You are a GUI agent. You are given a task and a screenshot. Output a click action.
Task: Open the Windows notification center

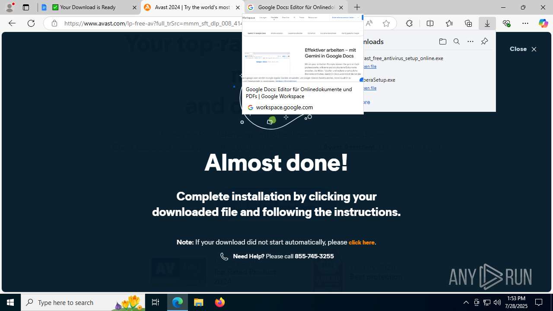[x=539, y=302]
